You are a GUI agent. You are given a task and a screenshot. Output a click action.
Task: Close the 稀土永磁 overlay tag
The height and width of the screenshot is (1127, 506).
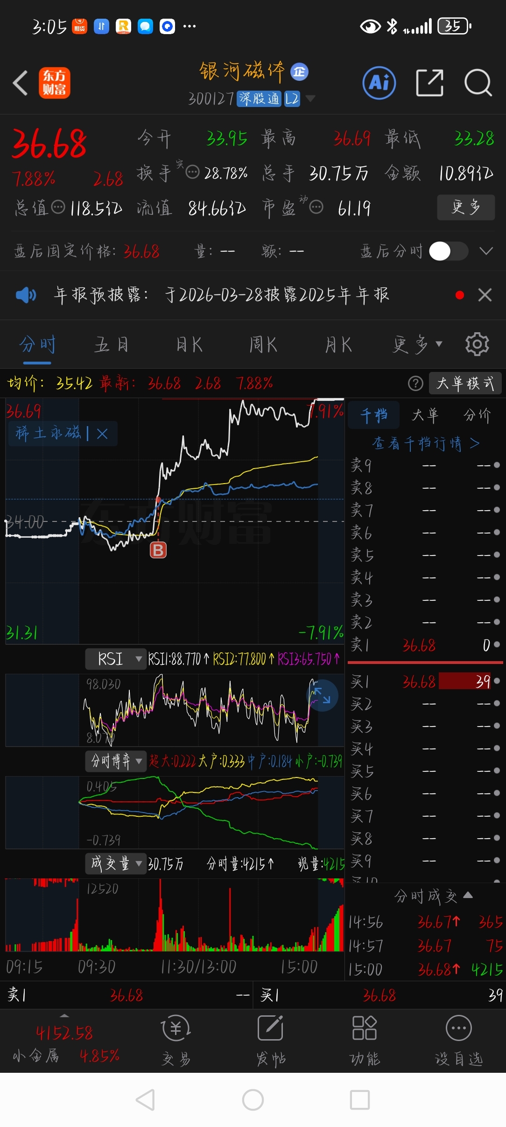pos(102,434)
